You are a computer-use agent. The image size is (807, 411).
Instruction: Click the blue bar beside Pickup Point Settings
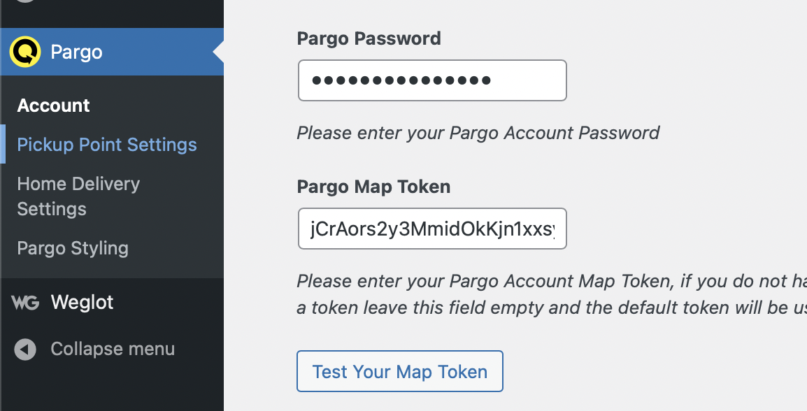pos(3,144)
